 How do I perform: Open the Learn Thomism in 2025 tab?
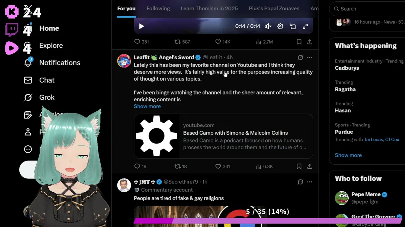pos(209,9)
